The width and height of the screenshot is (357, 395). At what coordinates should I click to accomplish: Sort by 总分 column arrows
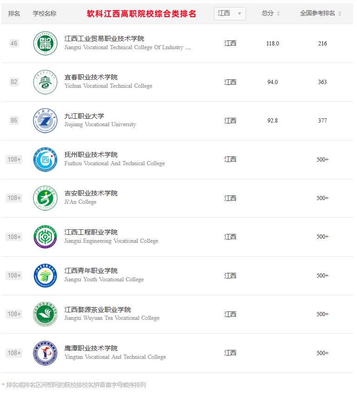click(x=278, y=13)
